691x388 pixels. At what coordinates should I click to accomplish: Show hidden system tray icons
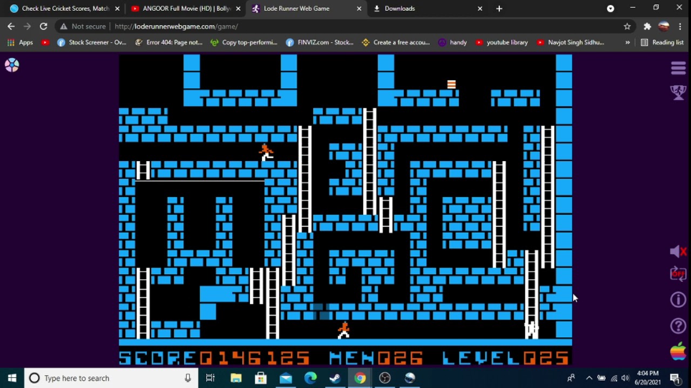pos(589,378)
